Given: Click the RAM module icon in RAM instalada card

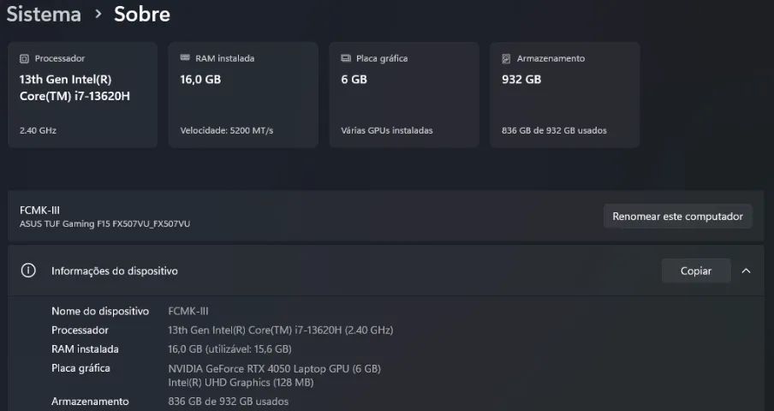Looking at the screenshot, I should 185,57.
